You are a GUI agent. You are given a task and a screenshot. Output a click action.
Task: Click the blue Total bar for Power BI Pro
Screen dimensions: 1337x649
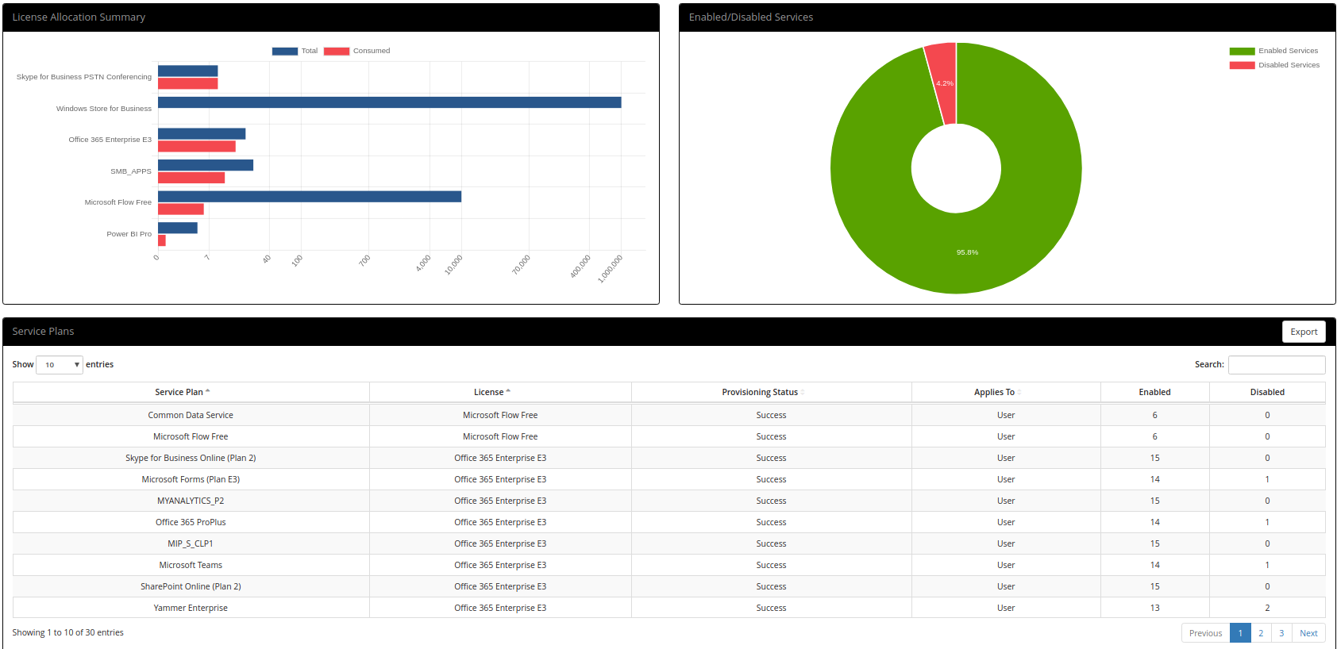178,228
